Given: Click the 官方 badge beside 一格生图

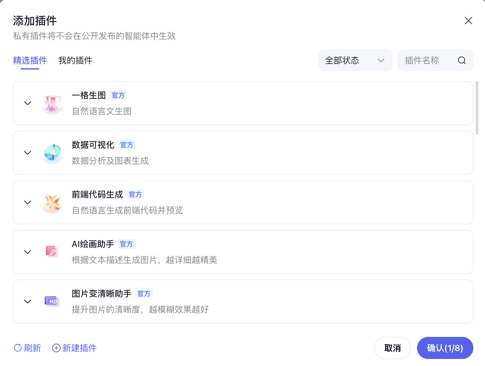Looking at the screenshot, I should 118,95.
